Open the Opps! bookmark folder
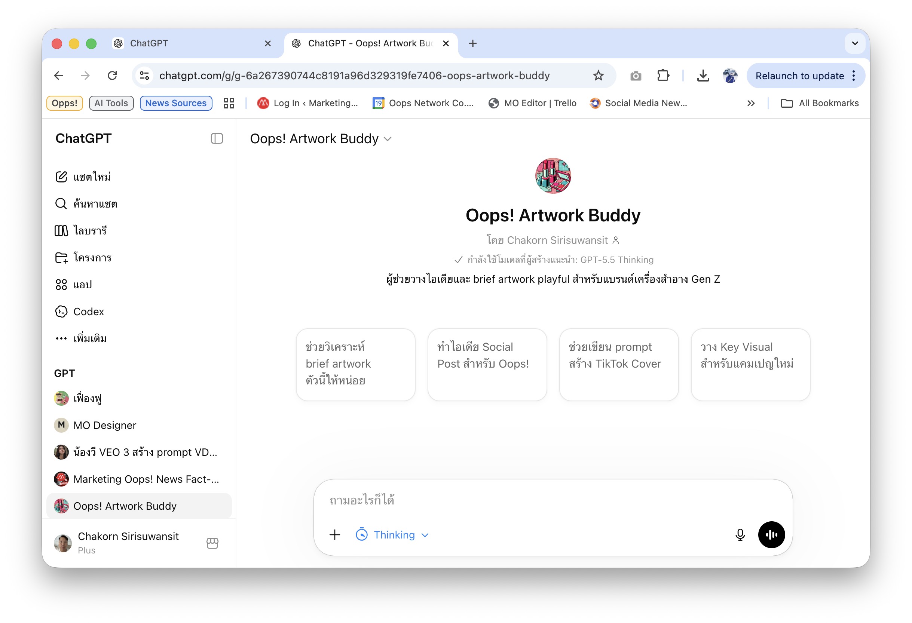The image size is (912, 623). click(65, 103)
